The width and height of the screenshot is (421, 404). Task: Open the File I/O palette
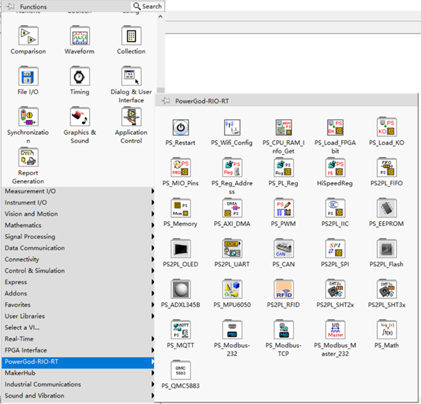(x=28, y=76)
